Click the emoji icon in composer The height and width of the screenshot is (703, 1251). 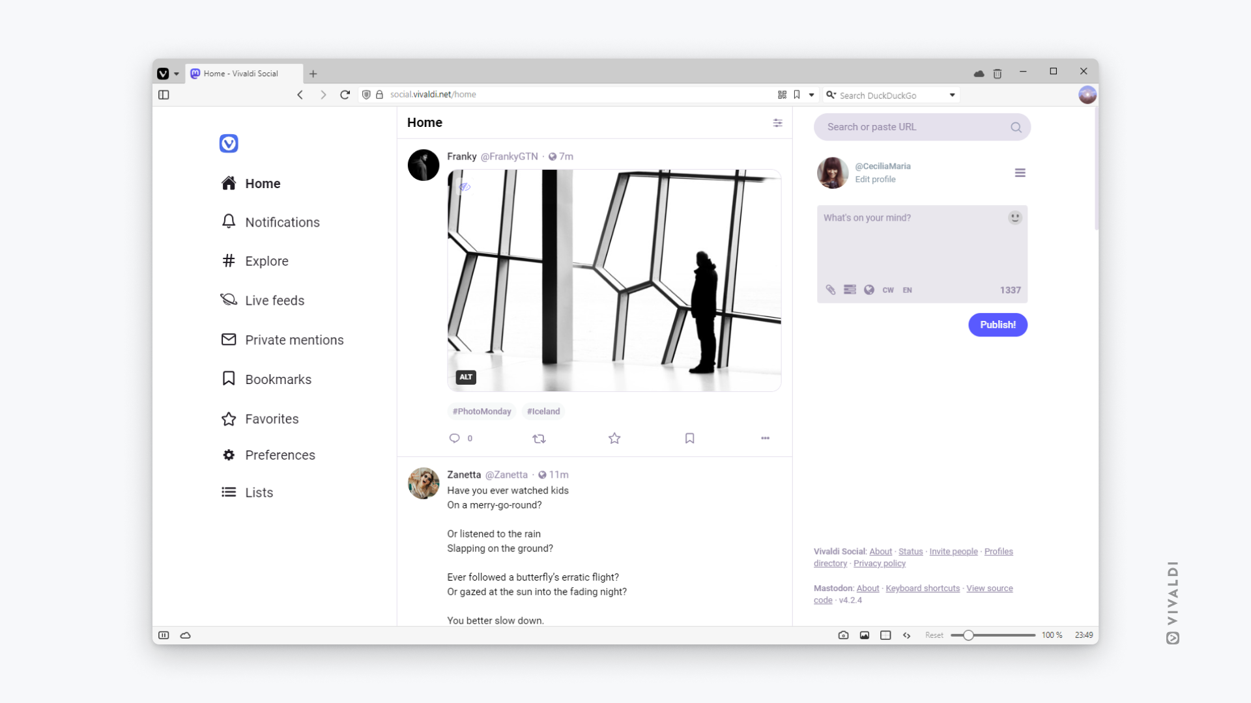pyautogui.click(x=1016, y=217)
